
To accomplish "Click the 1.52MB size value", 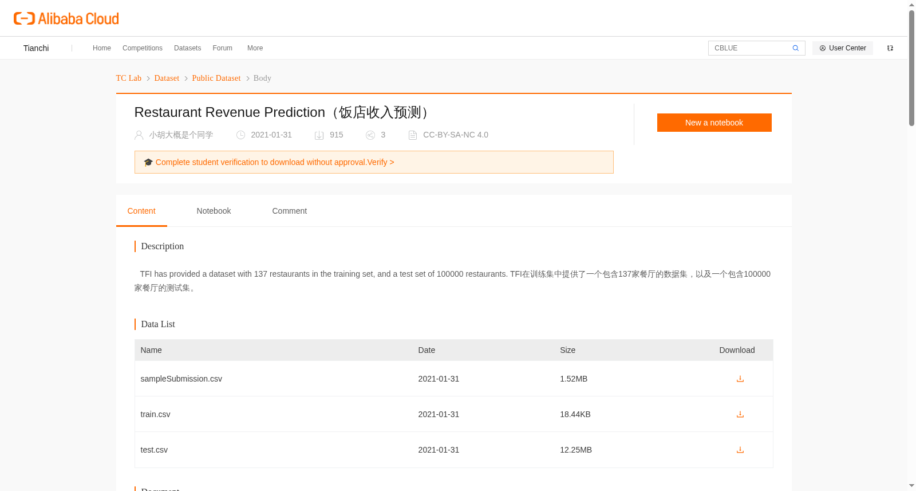I will 574,379.
